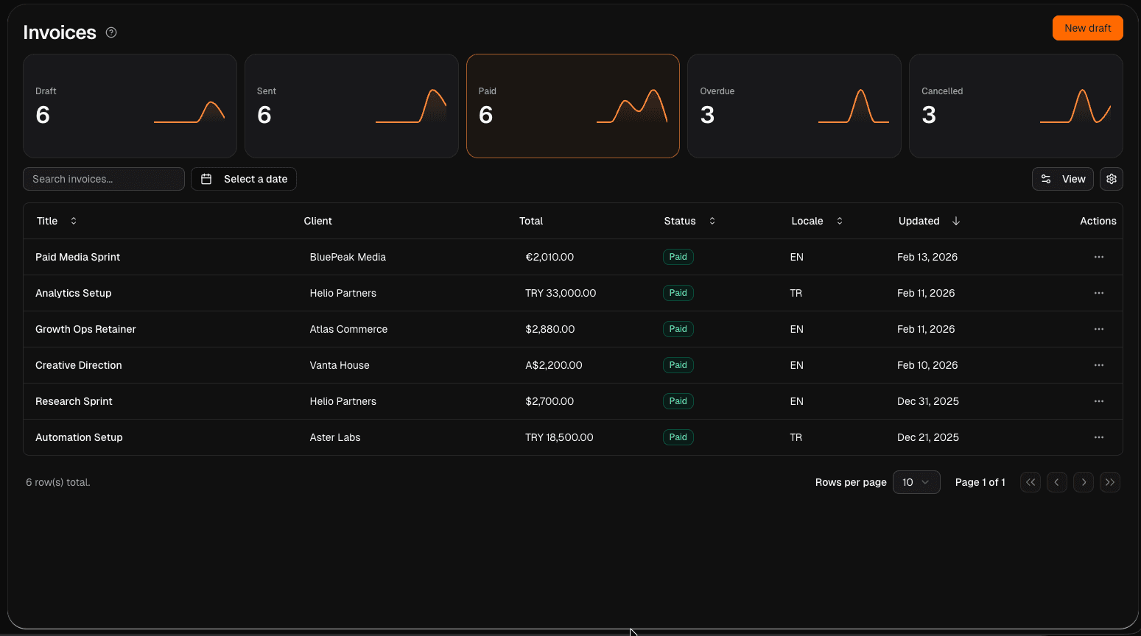Open the Rows per page dropdown
This screenshot has width=1141, height=636.
(916, 482)
